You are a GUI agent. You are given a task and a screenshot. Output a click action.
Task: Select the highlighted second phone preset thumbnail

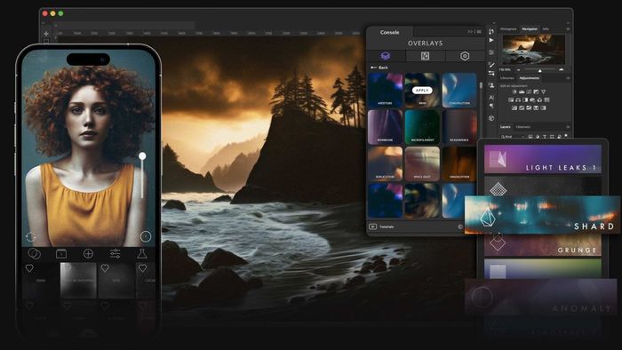tap(78, 280)
